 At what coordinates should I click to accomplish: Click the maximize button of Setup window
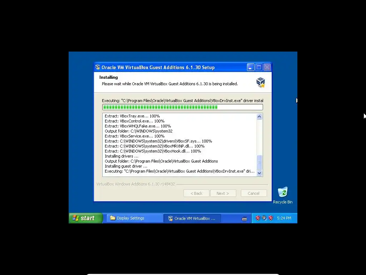259,67
